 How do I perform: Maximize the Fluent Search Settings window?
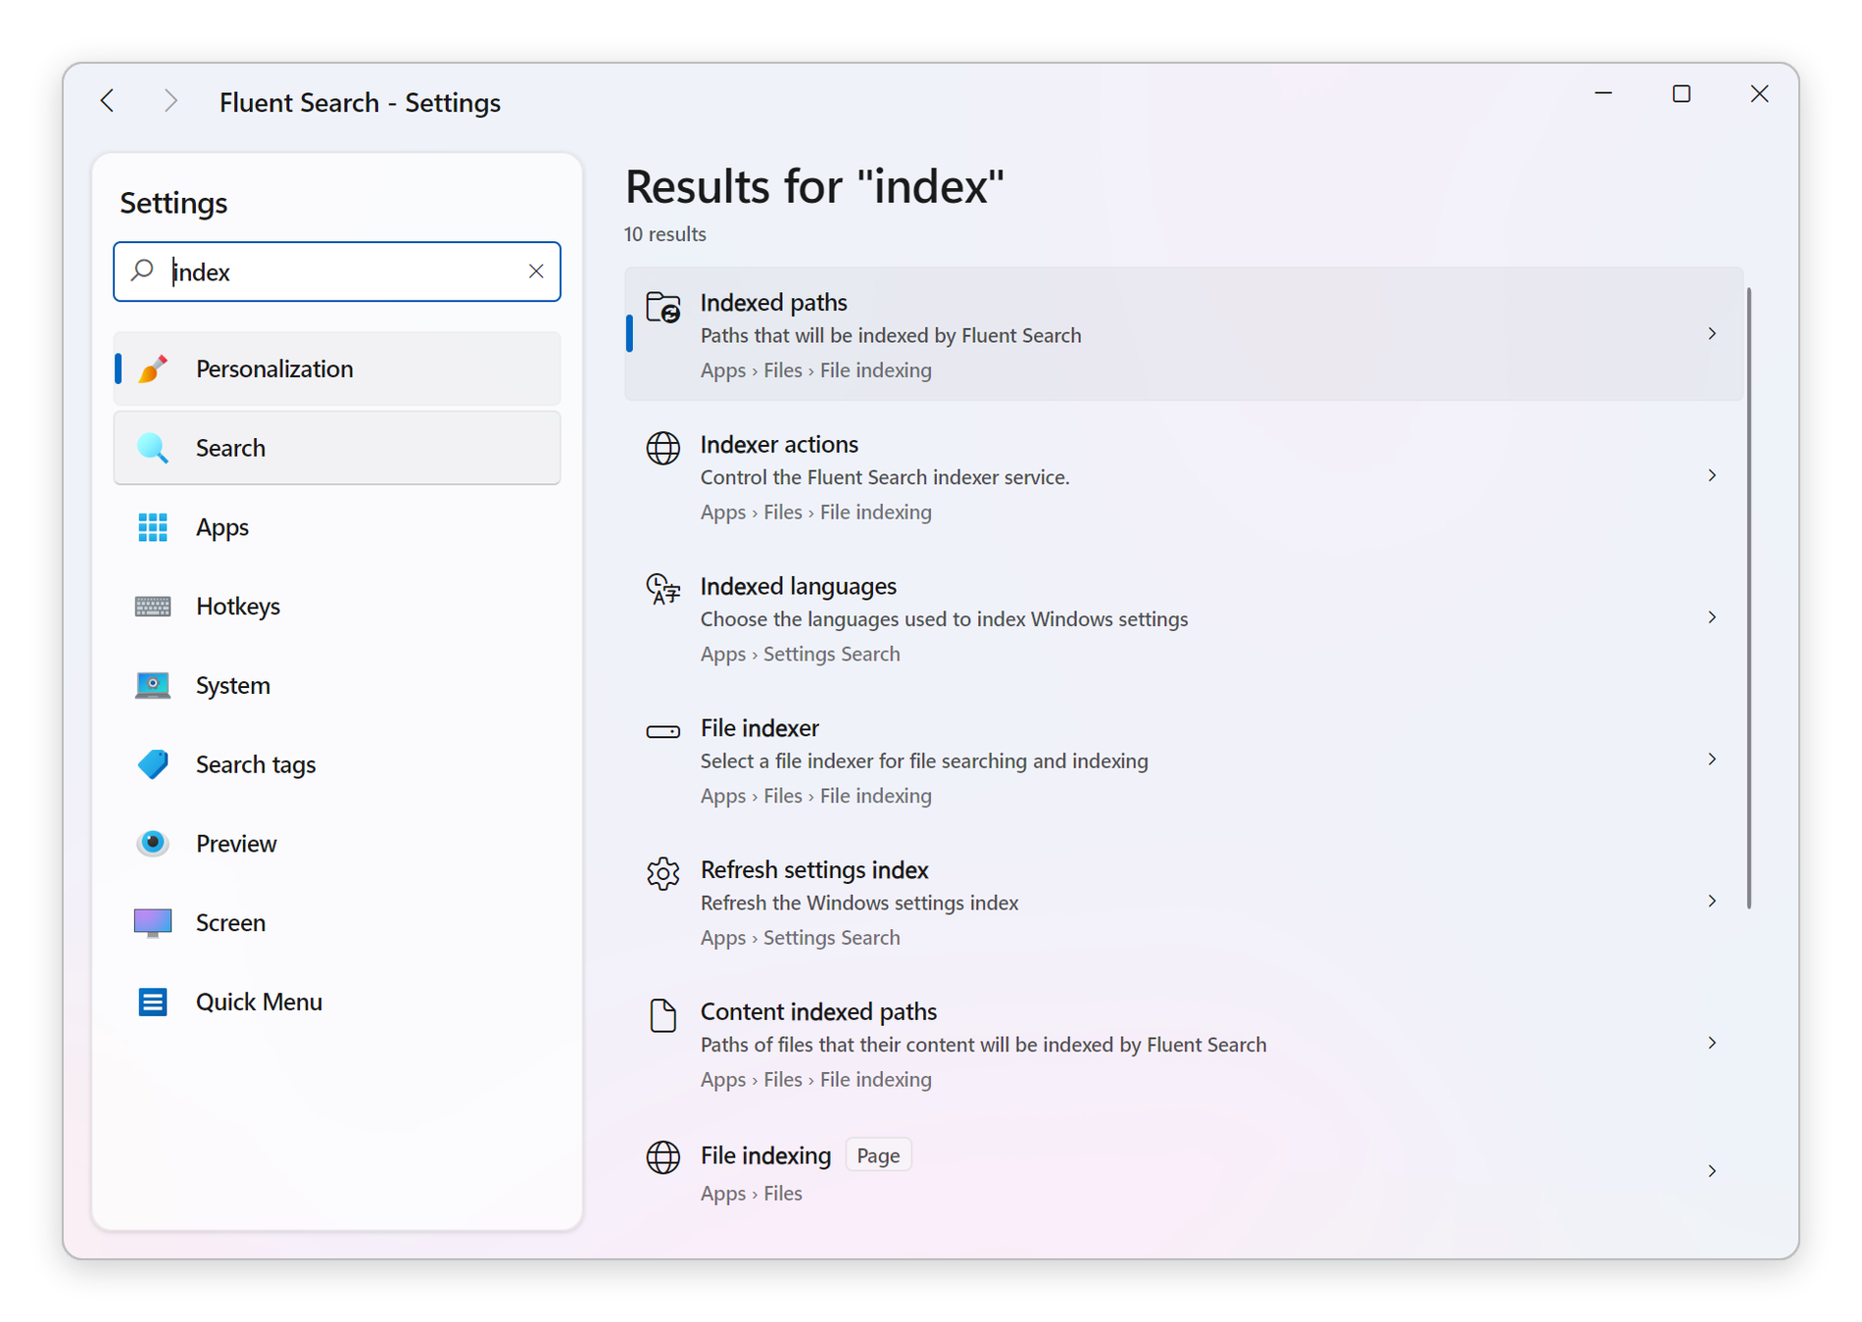point(1682,94)
